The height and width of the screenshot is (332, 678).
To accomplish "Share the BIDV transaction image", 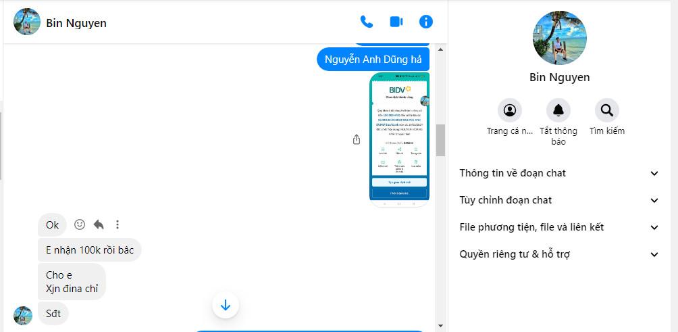I will pos(357,139).
